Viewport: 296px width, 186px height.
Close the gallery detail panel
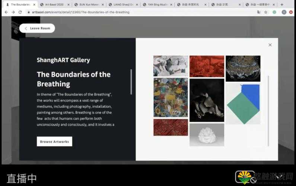[x=270, y=45]
